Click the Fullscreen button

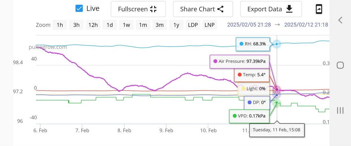tap(138, 9)
